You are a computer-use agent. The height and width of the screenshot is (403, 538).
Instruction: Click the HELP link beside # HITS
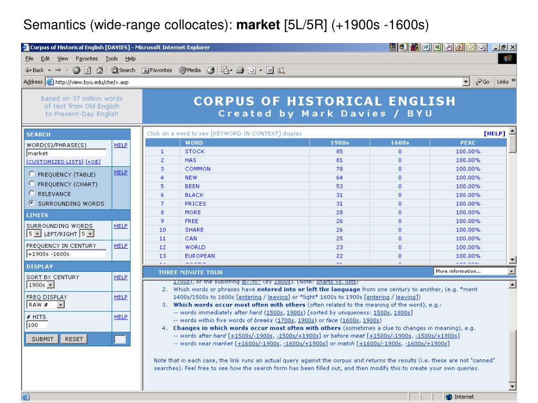coord(120,317)
